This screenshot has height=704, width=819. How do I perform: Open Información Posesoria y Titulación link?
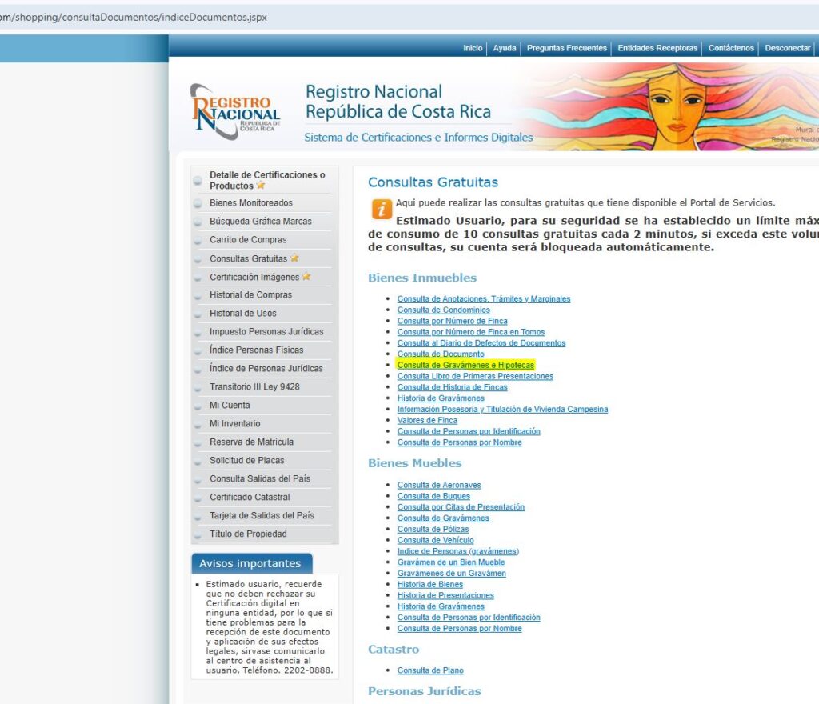coord(502,409)
